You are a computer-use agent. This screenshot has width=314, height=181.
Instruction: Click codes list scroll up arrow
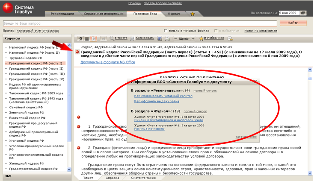[69, 45]
